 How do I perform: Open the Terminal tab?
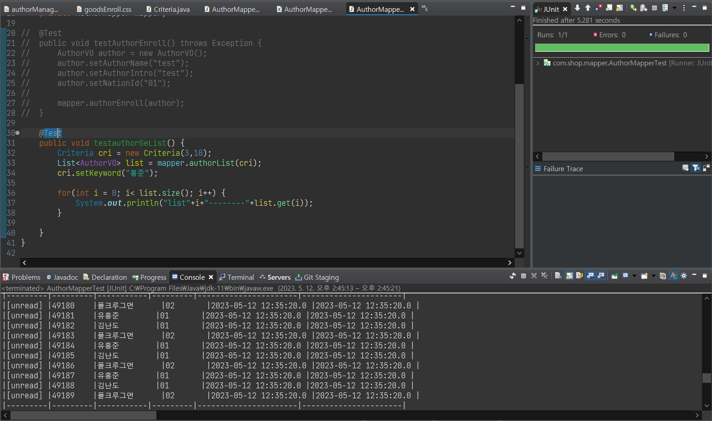coord(236,277)
